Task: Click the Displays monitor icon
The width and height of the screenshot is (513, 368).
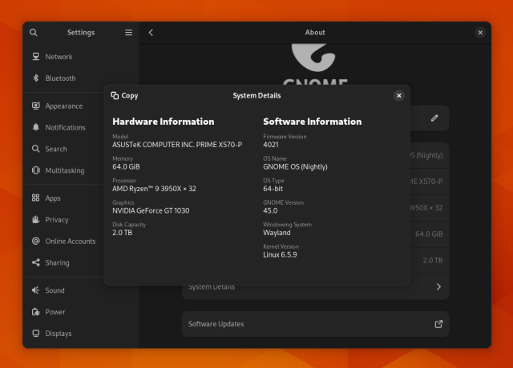Action: (35, 334)
